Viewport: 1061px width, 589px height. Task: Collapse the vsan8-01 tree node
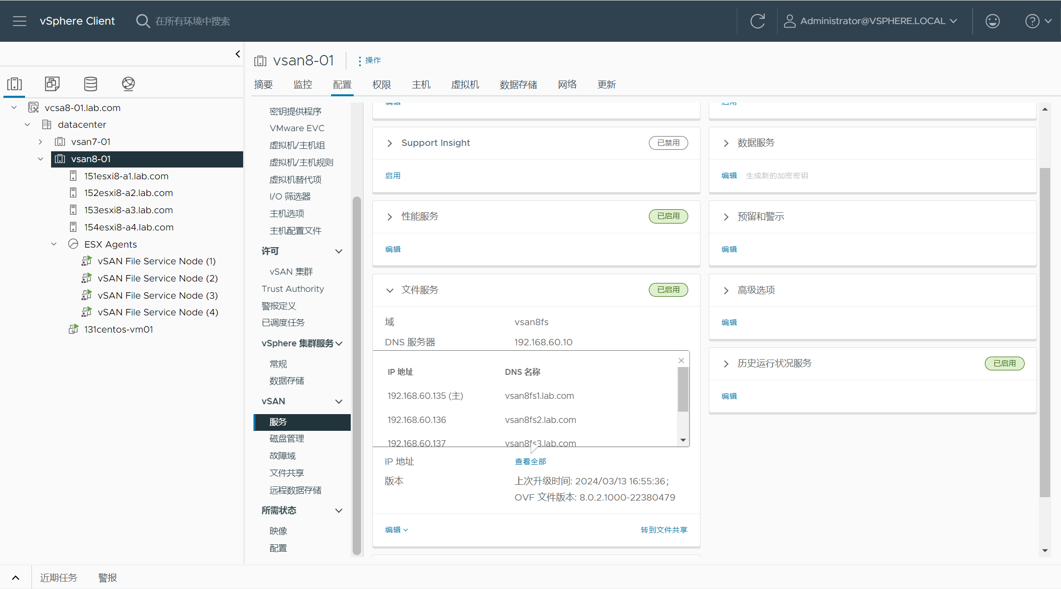[40, 159]
